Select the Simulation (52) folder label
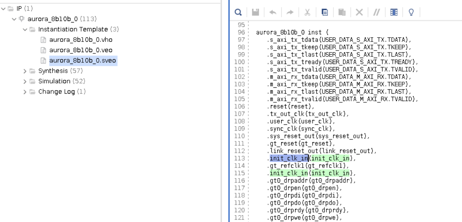This screenshot has height=222, width=462. (x=62, y=81)
